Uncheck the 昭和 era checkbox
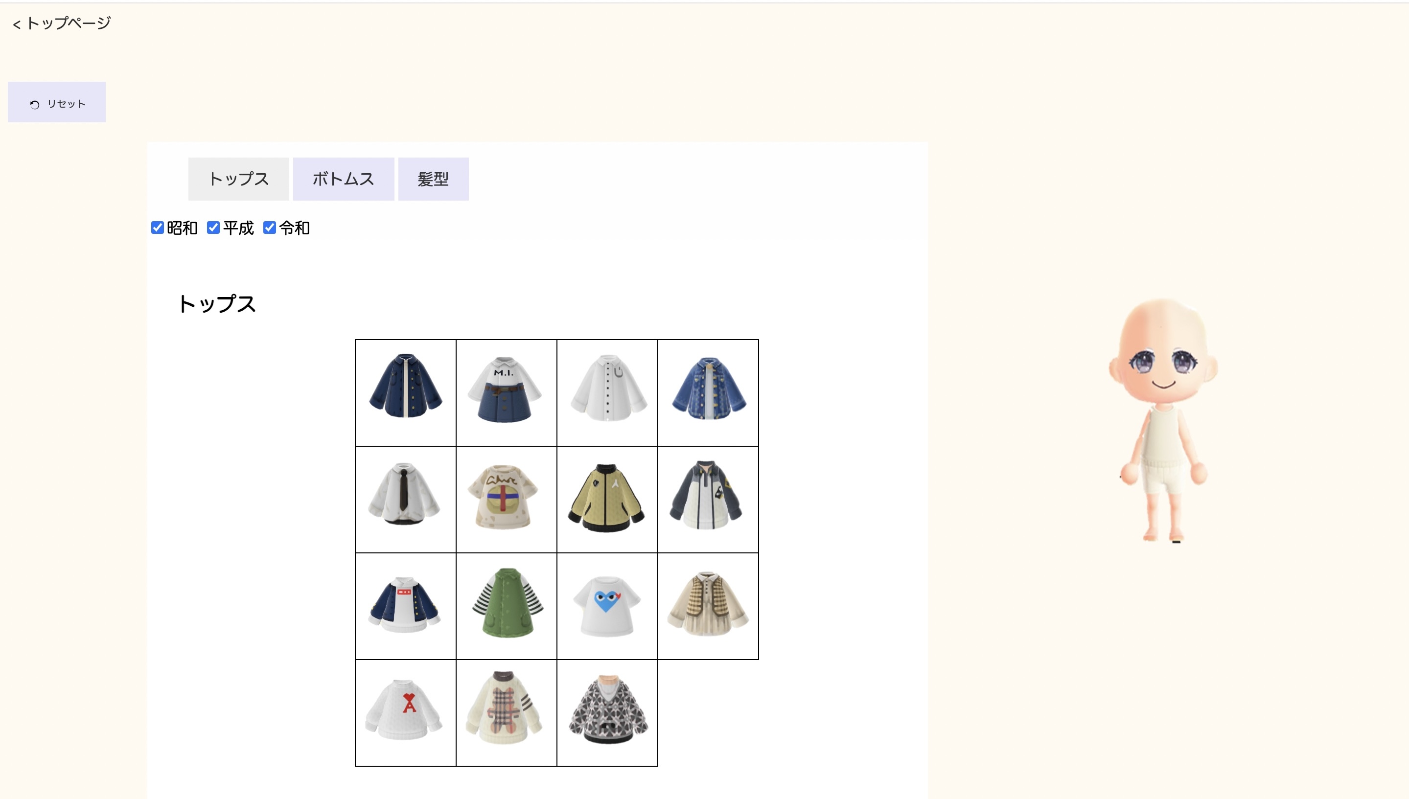1409x799 pixels. point(158,228)
